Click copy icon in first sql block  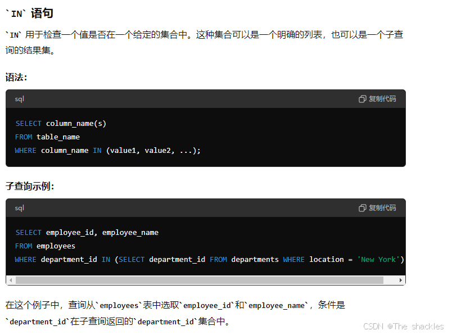pyautogui.click(x=363, y=99)
